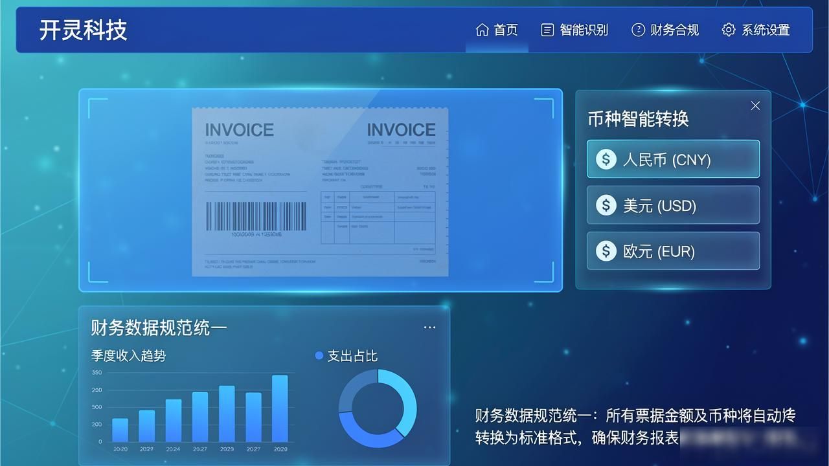Click the 币种智能转换 heading
The image size is (829, 466).
pyautogui.click(x=638, y=118)
